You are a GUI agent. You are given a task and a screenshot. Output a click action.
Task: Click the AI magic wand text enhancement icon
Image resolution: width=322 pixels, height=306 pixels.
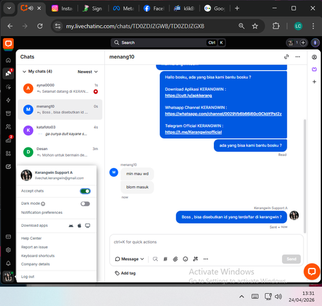[195, 259]
